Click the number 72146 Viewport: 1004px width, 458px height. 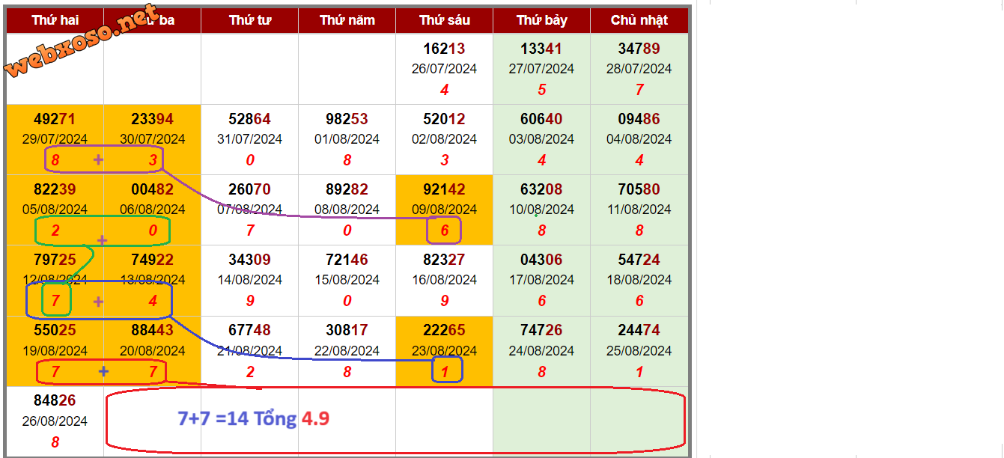[347, 260]
